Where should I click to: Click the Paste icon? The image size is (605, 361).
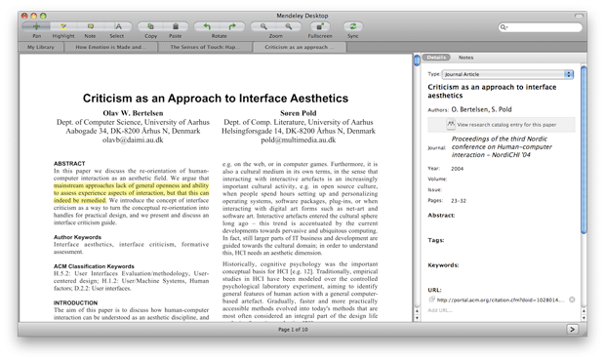click(x=176, y=26)
